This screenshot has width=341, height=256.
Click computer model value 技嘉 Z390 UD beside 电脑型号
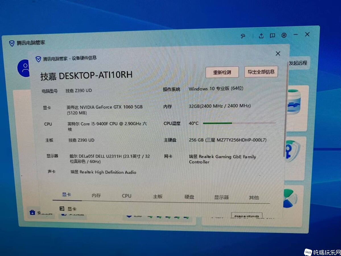click(x=79, y=91)
